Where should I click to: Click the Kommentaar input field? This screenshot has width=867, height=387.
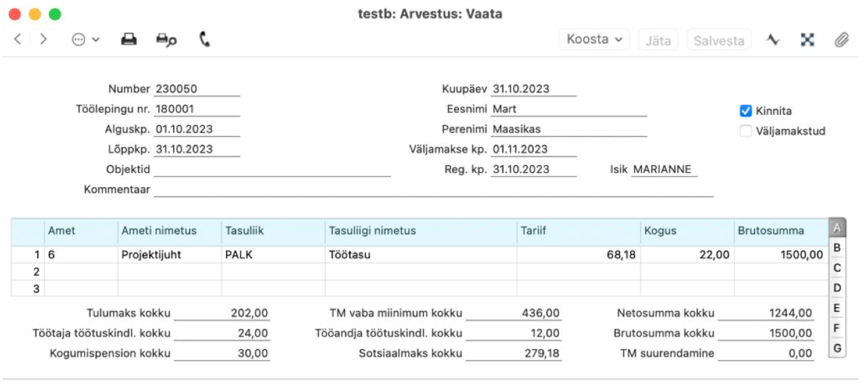point(433,190)
